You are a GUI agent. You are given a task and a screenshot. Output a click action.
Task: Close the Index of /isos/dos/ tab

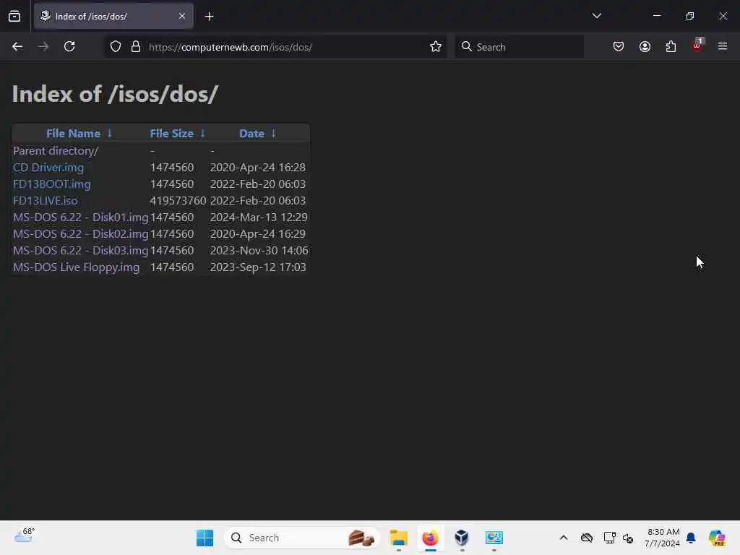point(182,16)
